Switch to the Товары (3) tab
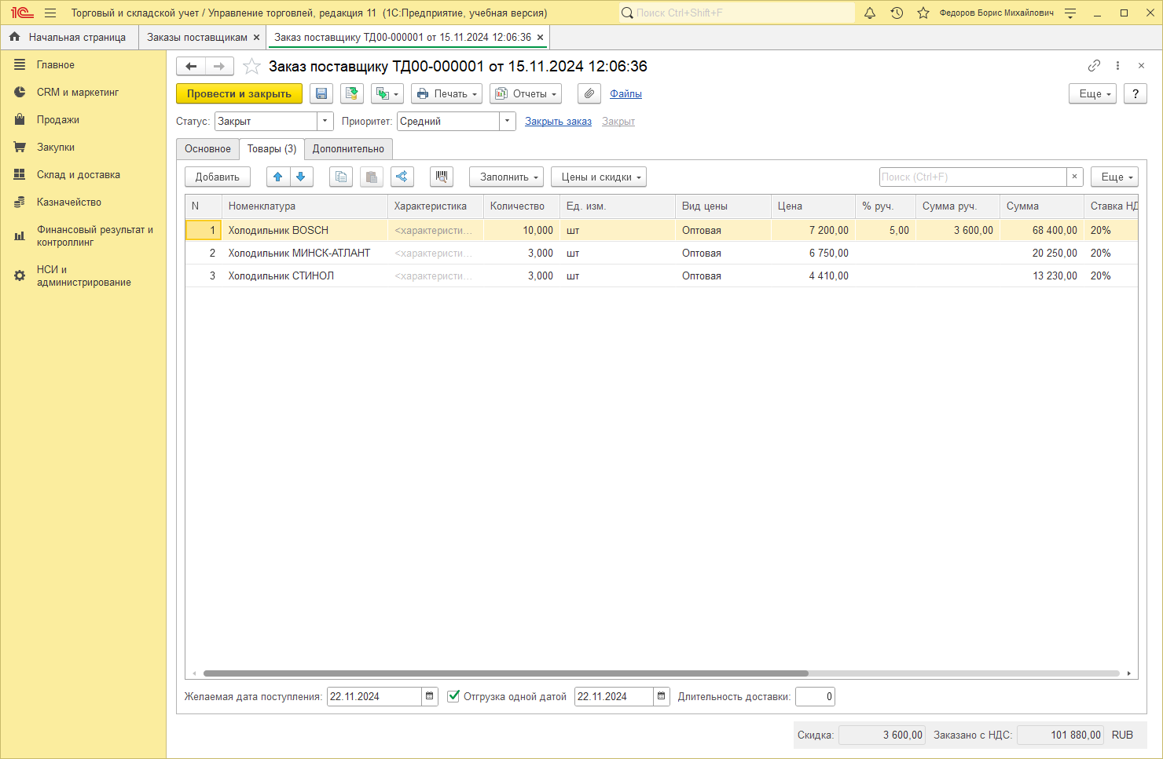The width and height of the screenshot is (1163, 759). [272, 149]
